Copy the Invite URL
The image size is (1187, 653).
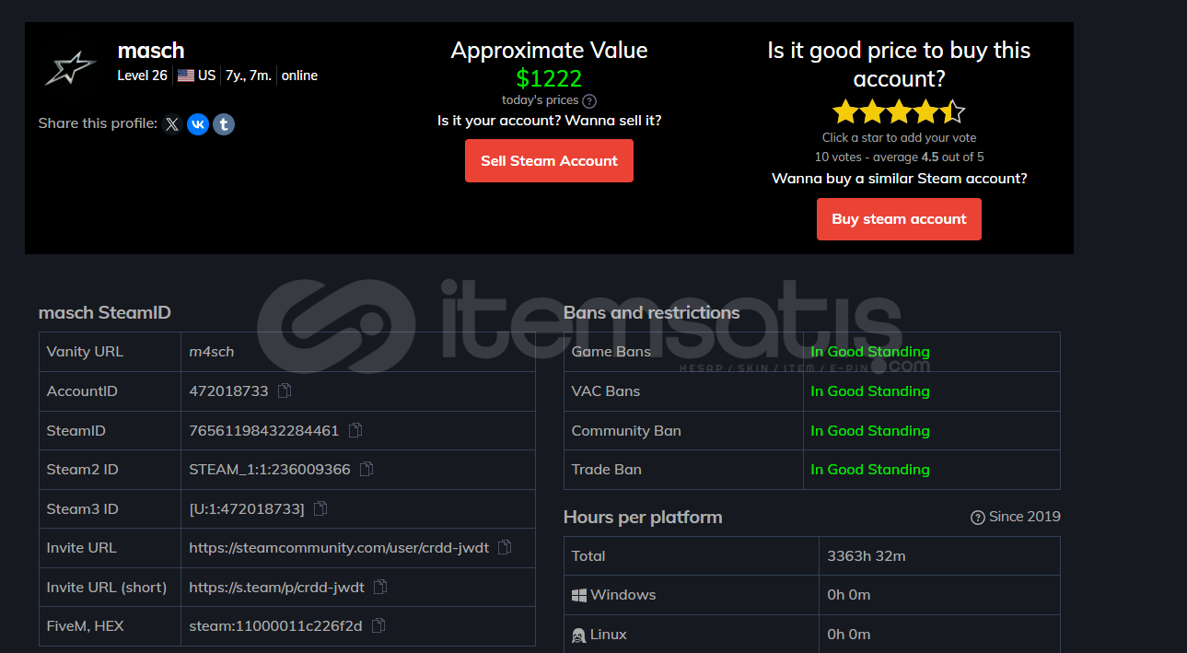coord(505,547)
